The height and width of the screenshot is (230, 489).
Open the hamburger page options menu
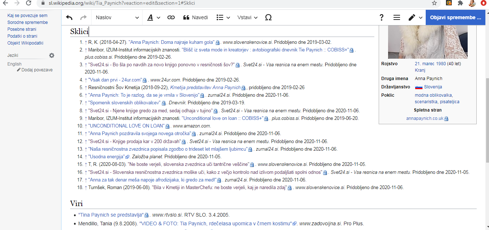pyautogui.click(x=397, y=17)
